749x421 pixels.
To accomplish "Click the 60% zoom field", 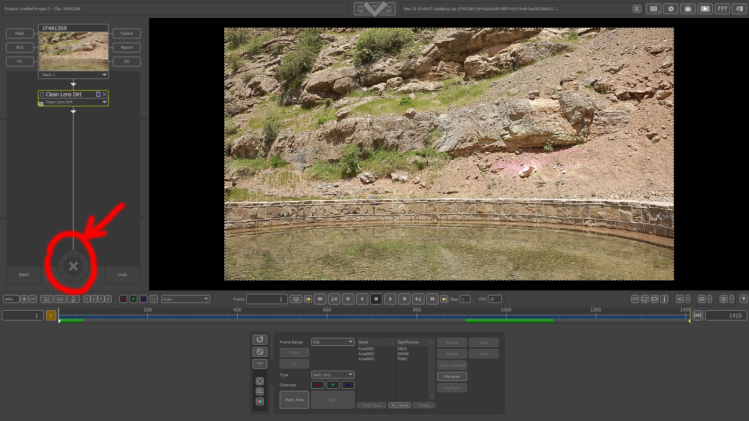I will pyautogui.click(x=11, y=299).
